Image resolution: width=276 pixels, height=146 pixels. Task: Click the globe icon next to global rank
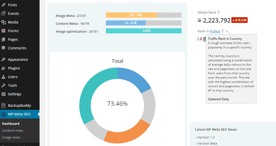coord(199,20)
